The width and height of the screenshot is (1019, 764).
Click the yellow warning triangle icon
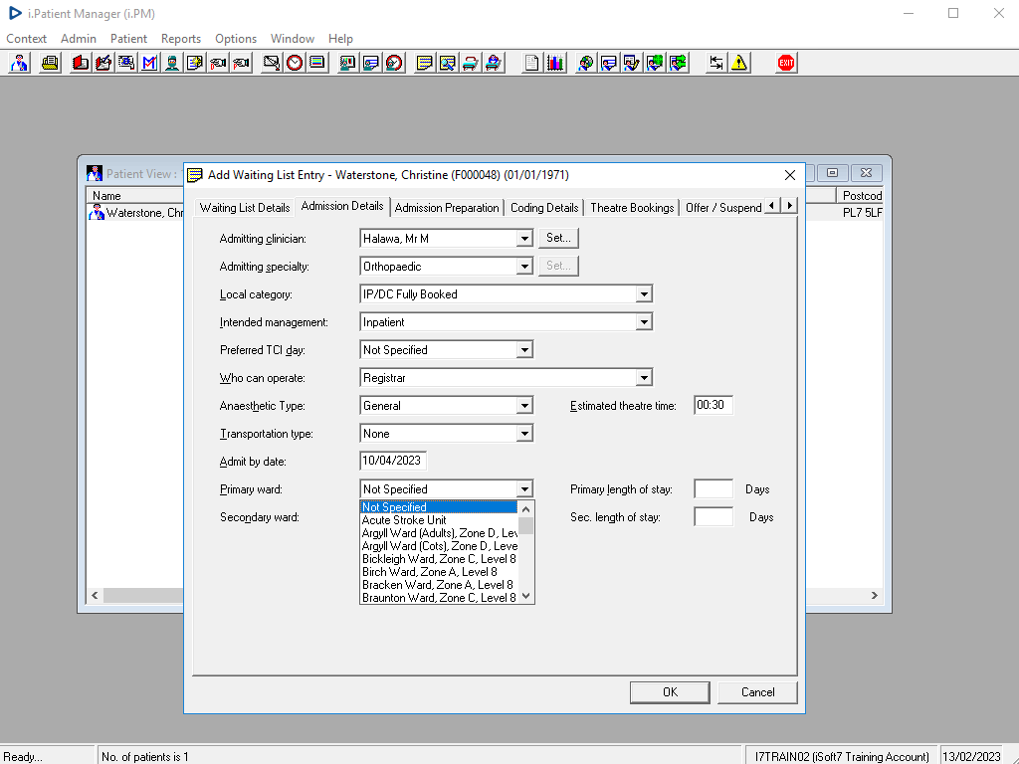coord(739,63)
